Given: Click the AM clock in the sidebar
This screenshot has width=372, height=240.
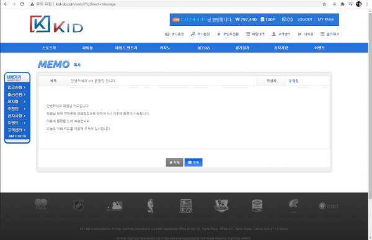Looking at the screenshot, I should 17,136.
